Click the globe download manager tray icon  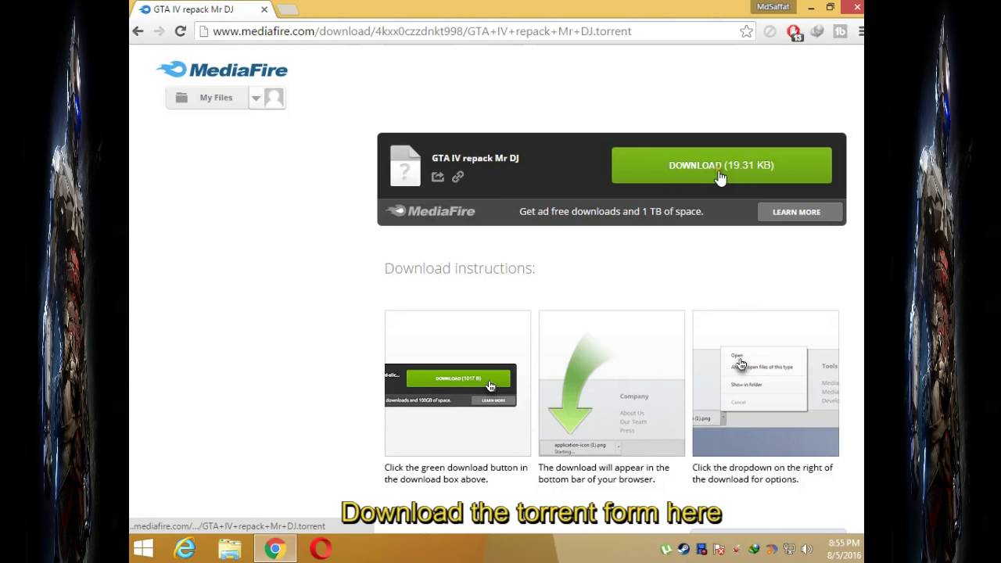click(754, 549)
